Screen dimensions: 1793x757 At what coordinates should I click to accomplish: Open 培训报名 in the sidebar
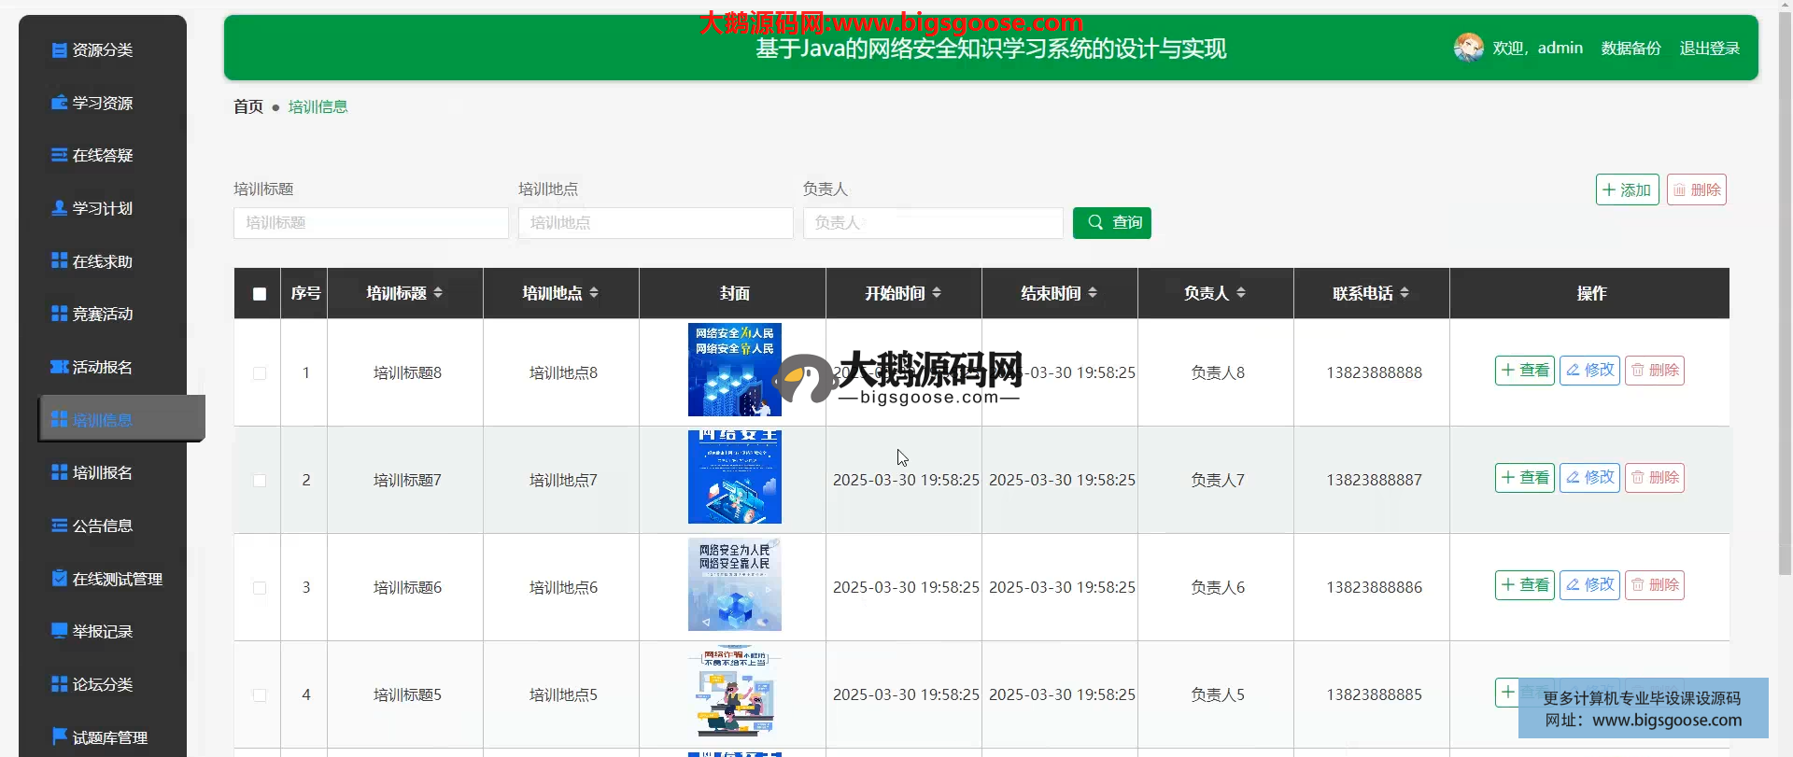click(x=102, y=473)
